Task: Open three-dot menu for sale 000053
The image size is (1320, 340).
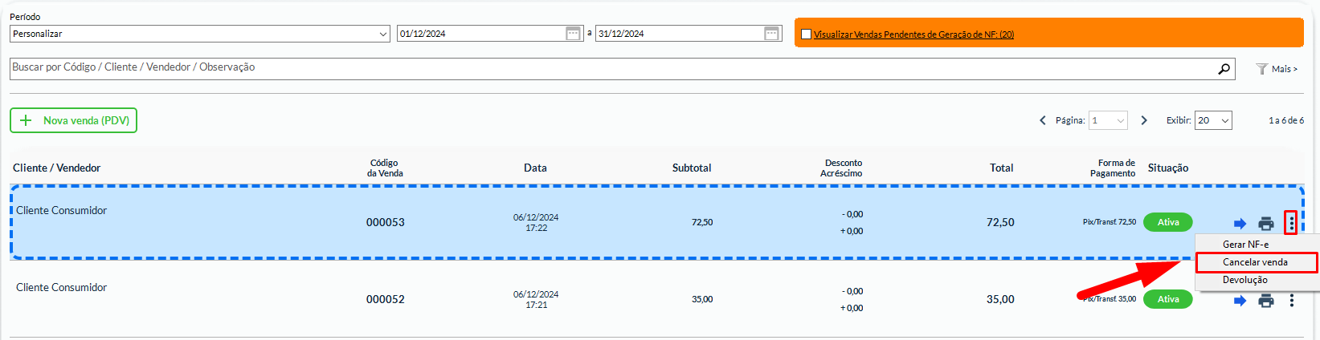Action: point(1291,223)
